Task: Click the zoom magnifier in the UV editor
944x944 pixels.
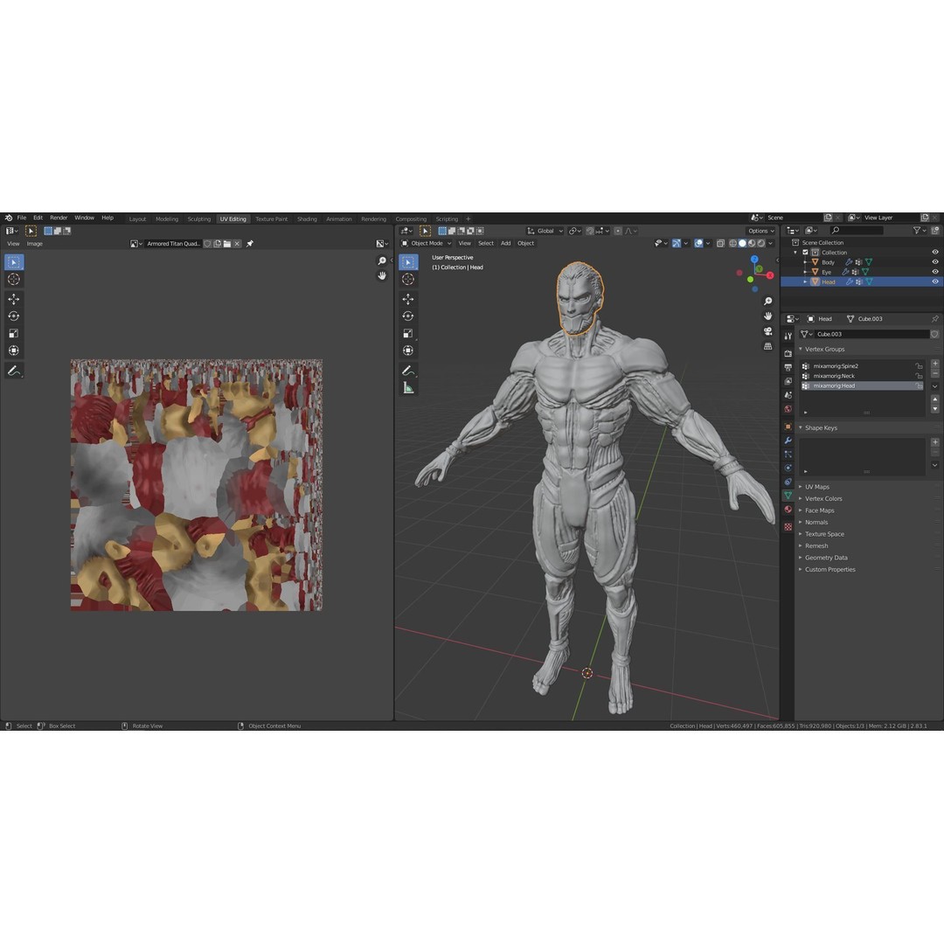Action: [x=382, y=260]
